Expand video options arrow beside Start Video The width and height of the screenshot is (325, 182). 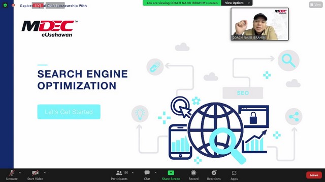tap(45, 173)
